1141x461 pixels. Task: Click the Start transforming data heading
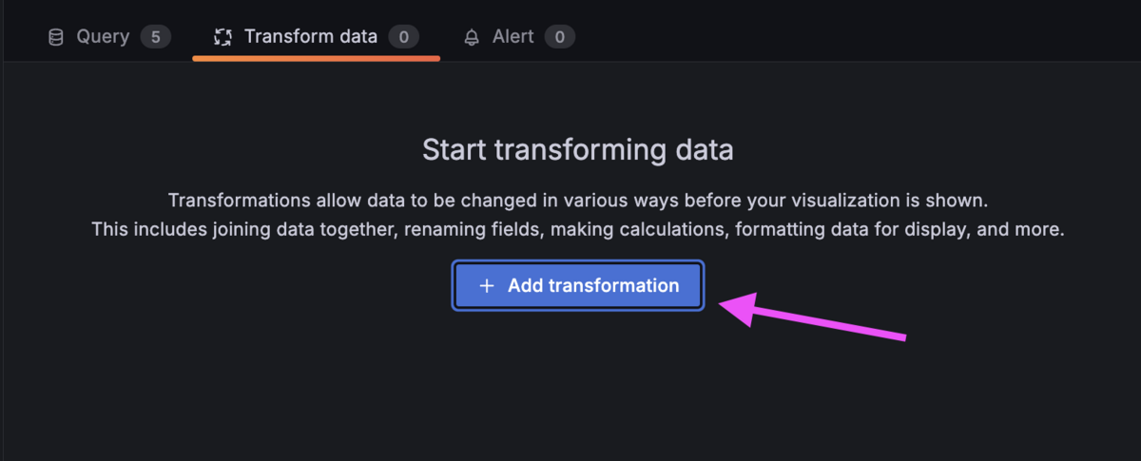pos(578,150)
